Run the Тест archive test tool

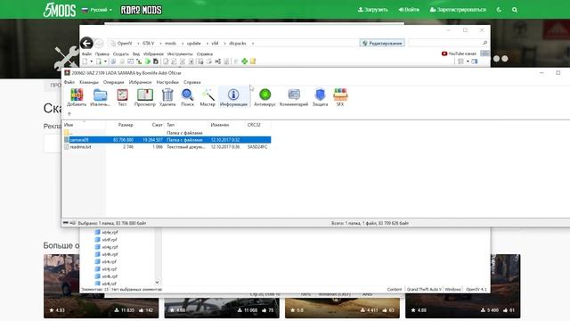(x=122, y=97)
